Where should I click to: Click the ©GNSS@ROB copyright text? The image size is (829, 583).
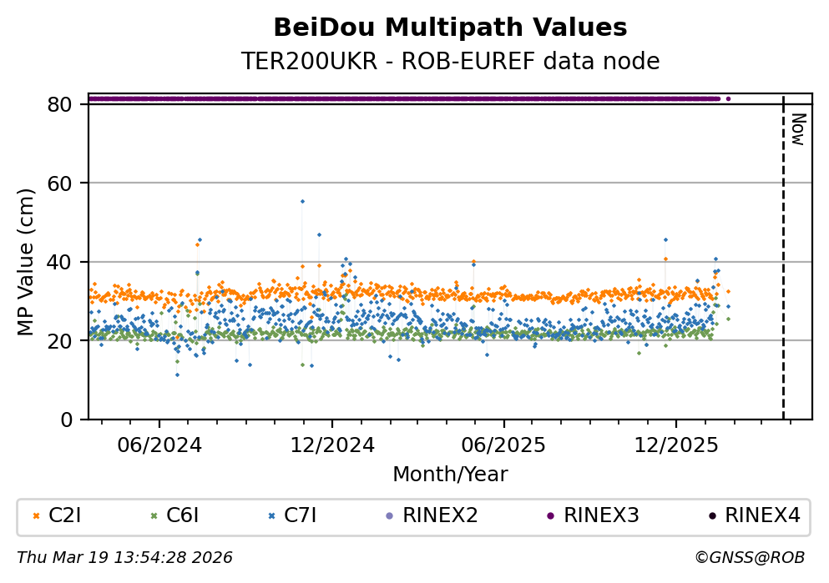749,557
